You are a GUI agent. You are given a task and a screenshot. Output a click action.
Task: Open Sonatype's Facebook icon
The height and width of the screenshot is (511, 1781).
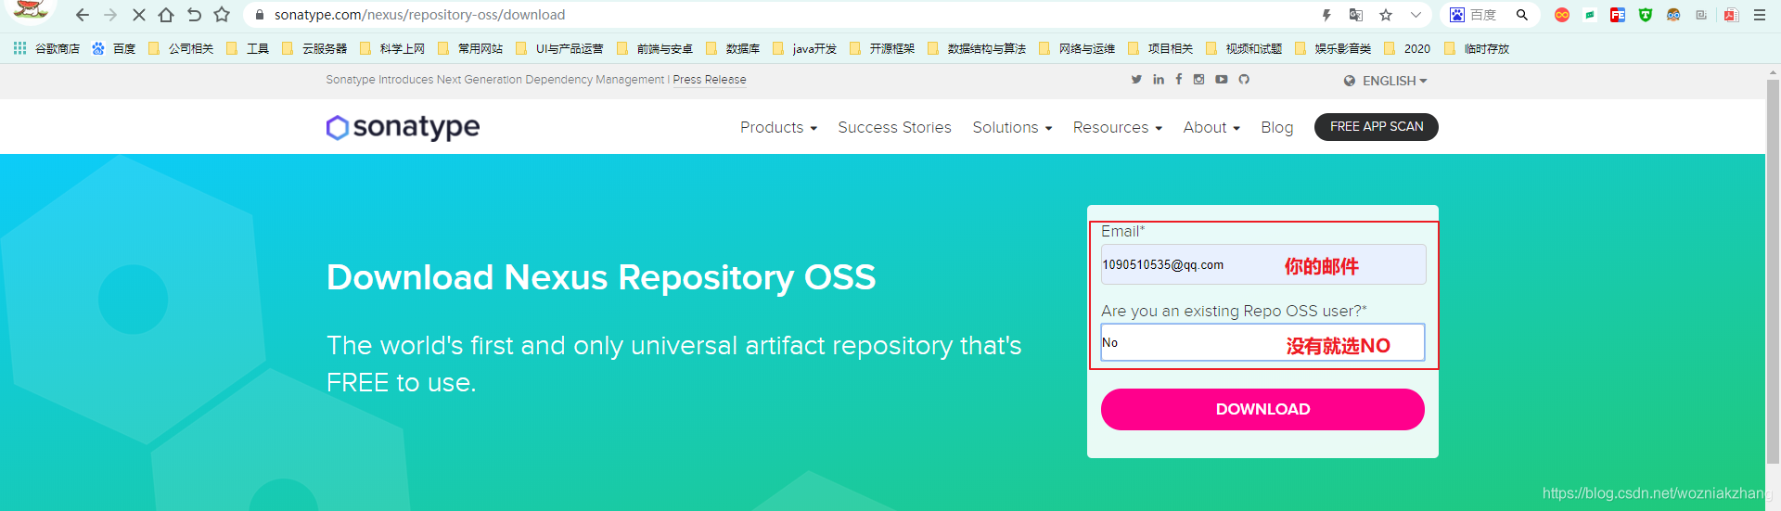point(1179,80)
